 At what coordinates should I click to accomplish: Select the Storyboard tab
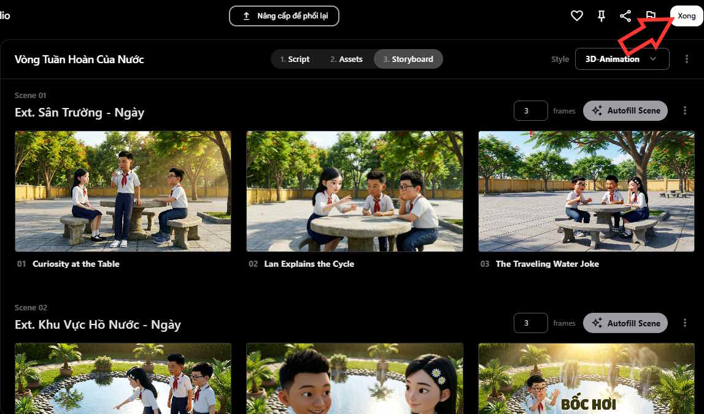coord(408,59)
